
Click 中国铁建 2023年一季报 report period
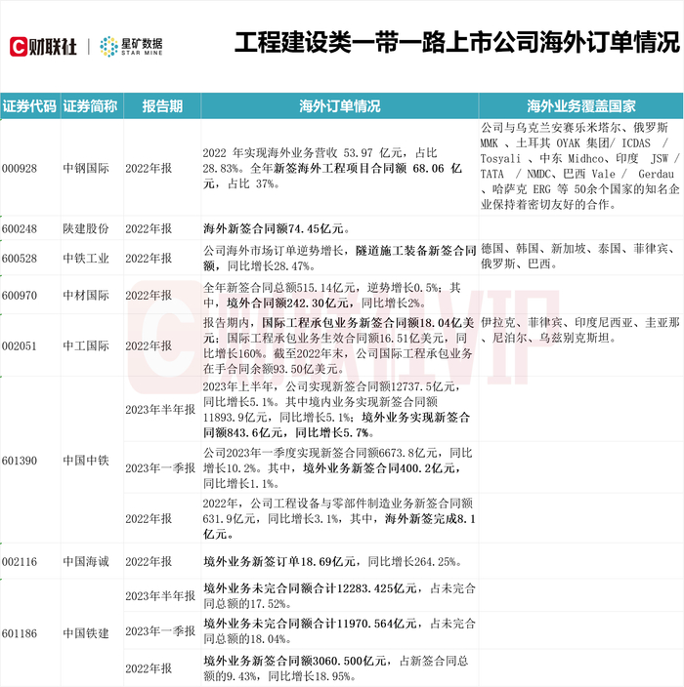pyautogui.click(x=160, y=631)
